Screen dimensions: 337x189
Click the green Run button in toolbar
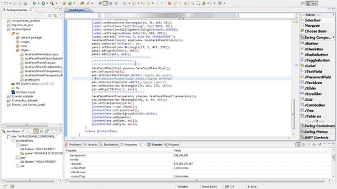43,3
